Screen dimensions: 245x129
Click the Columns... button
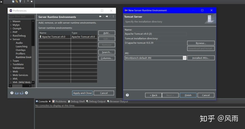click(x=107, y=58)
